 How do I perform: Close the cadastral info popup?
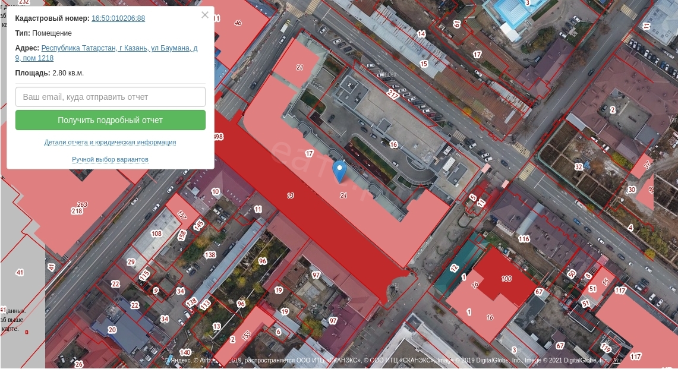coord(205,15)
